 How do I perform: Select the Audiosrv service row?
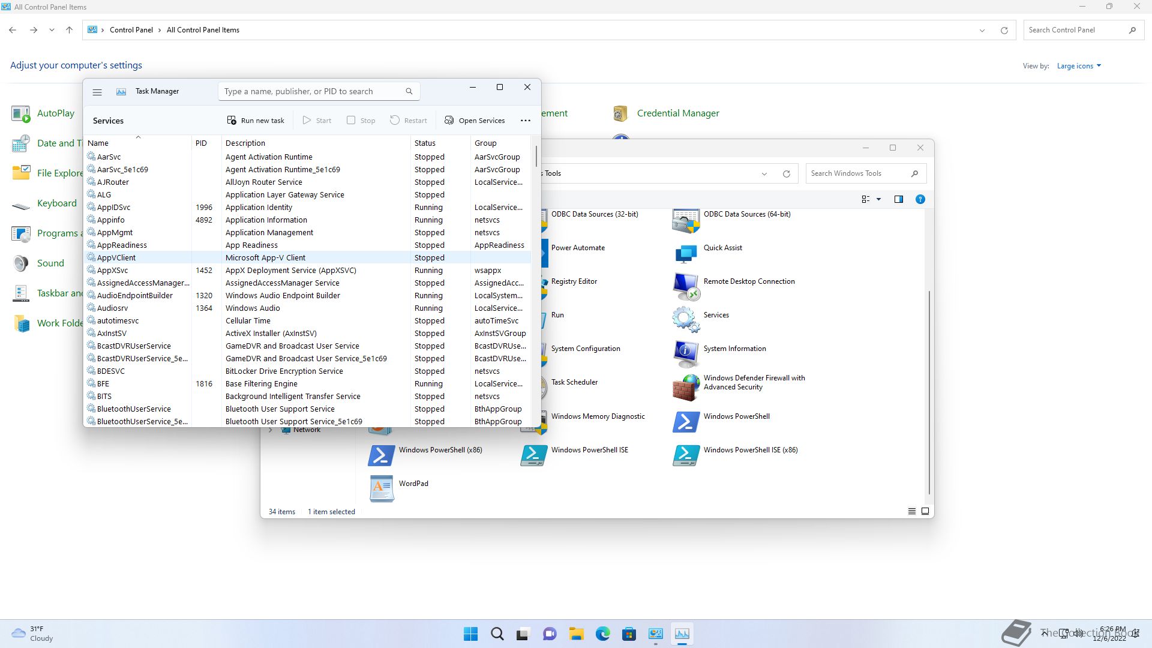[x=308, y=308]
